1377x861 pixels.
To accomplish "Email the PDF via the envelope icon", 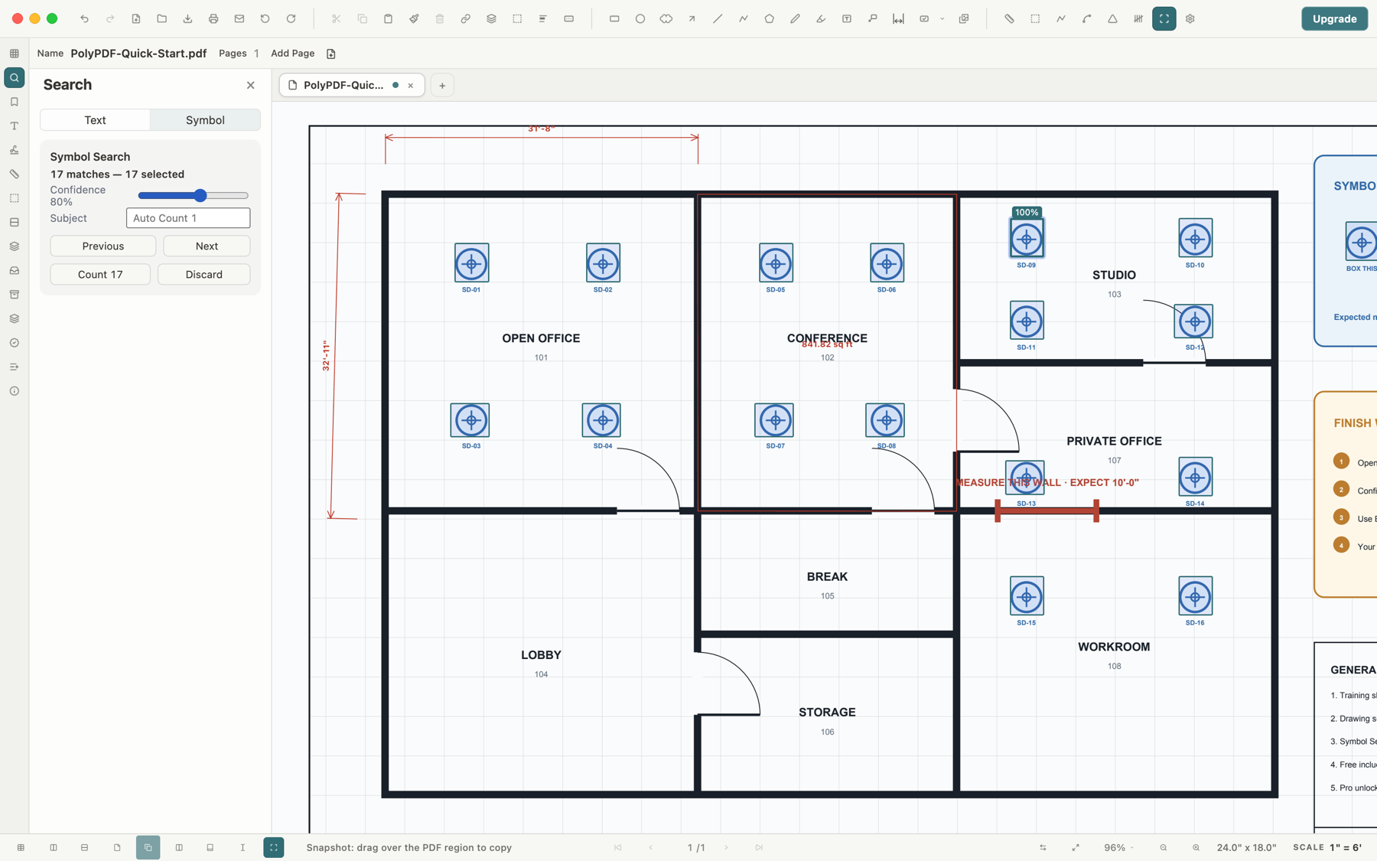I will coord(239,19).
